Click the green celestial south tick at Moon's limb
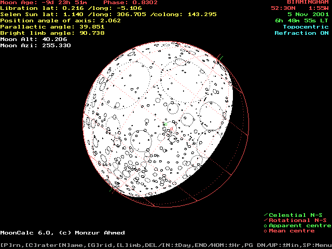The height and width of the screenshot is (249, 332). tap(110, 190)
